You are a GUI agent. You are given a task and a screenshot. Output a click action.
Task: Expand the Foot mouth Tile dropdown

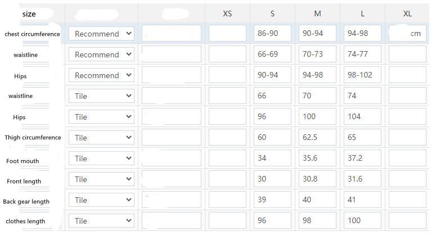[101, 159]
